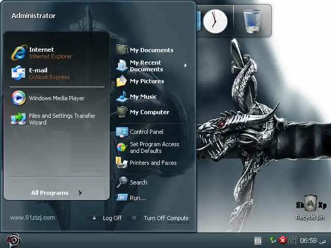Expand My Recent Documents submenu arrow
The height and width of the screenshot is (248, 331).
tap(185, 66)
